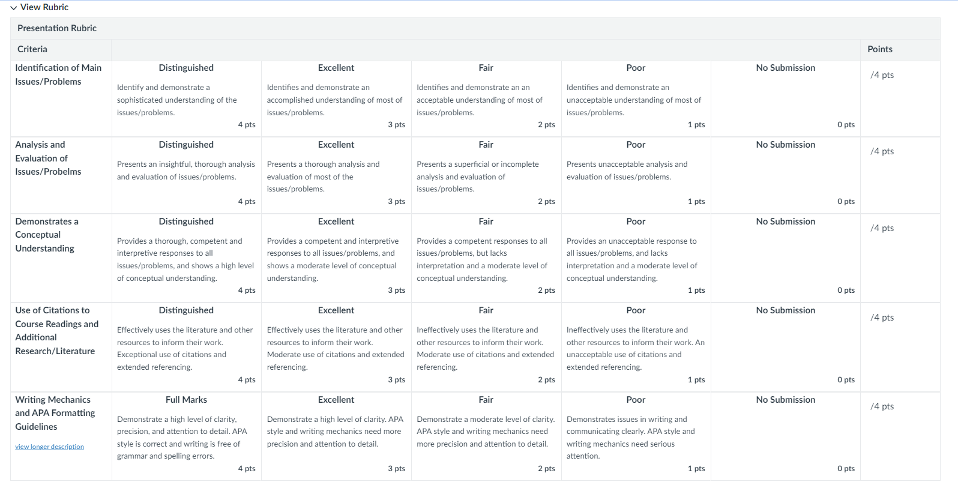Select Fair rating for Use of Citations
The width and height of the screenshot is (958, 488).
pos(486,347)
